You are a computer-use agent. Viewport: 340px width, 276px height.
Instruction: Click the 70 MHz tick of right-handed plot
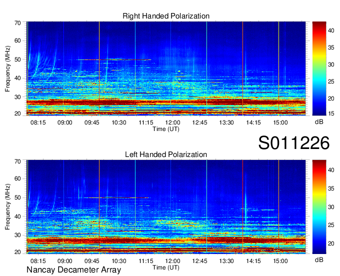[17, 23]
